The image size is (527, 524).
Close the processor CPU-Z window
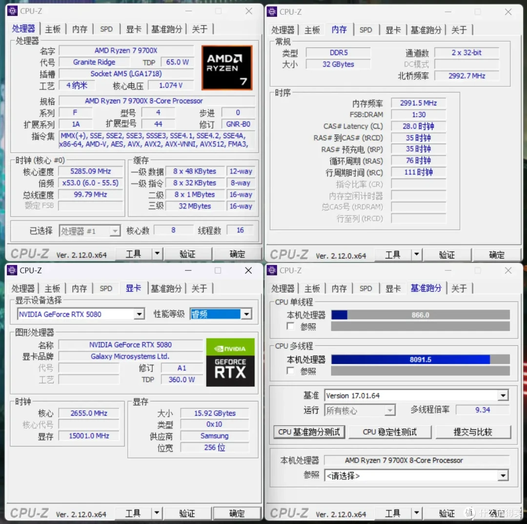coord(249,11)
